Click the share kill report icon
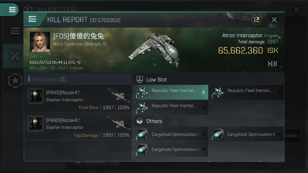Screen dimensions: 308x173 click(x=256, y=20)
